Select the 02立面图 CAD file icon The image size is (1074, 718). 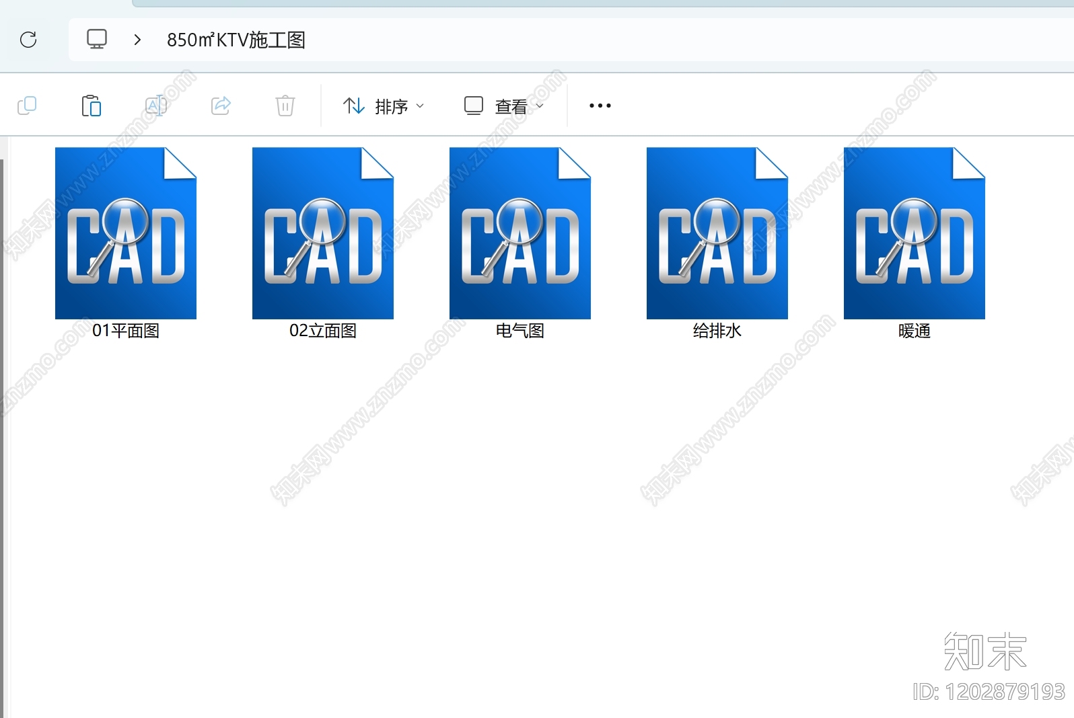[x=323, y=233]
